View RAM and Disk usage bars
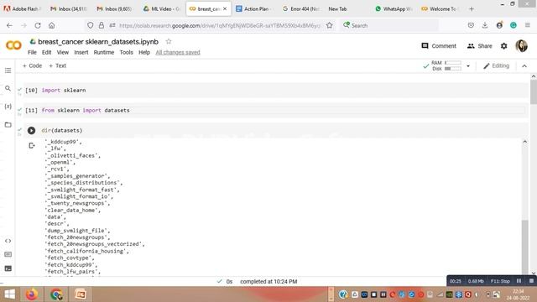537x302 pixels. pos(446,65)
